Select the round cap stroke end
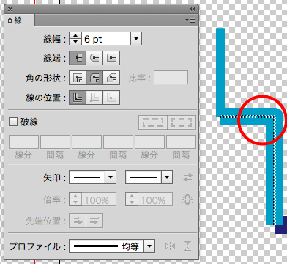 [94, 58]
